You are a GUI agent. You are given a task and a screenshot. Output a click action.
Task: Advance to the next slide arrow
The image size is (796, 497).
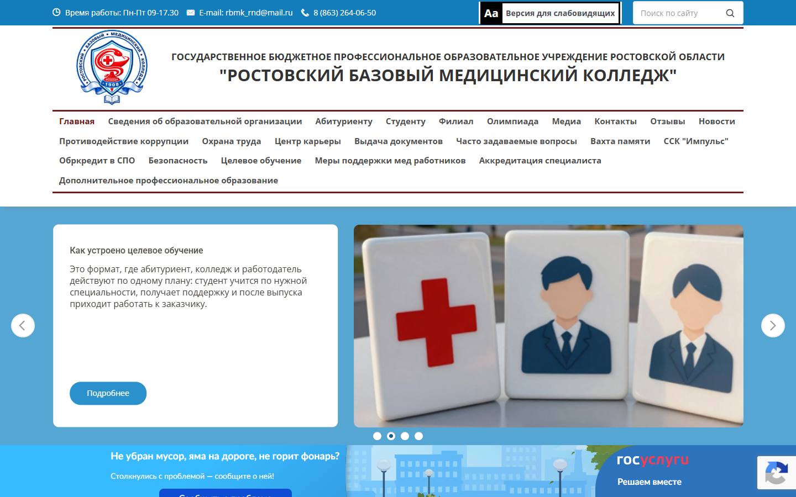pyautogui.click(x=773, y=325)
